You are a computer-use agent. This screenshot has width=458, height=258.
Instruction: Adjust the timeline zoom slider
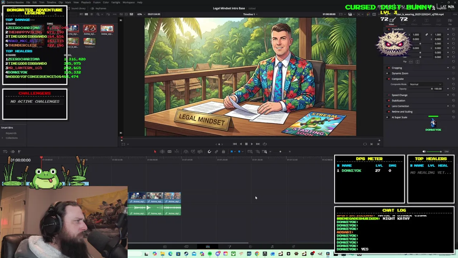coord(280,152)
